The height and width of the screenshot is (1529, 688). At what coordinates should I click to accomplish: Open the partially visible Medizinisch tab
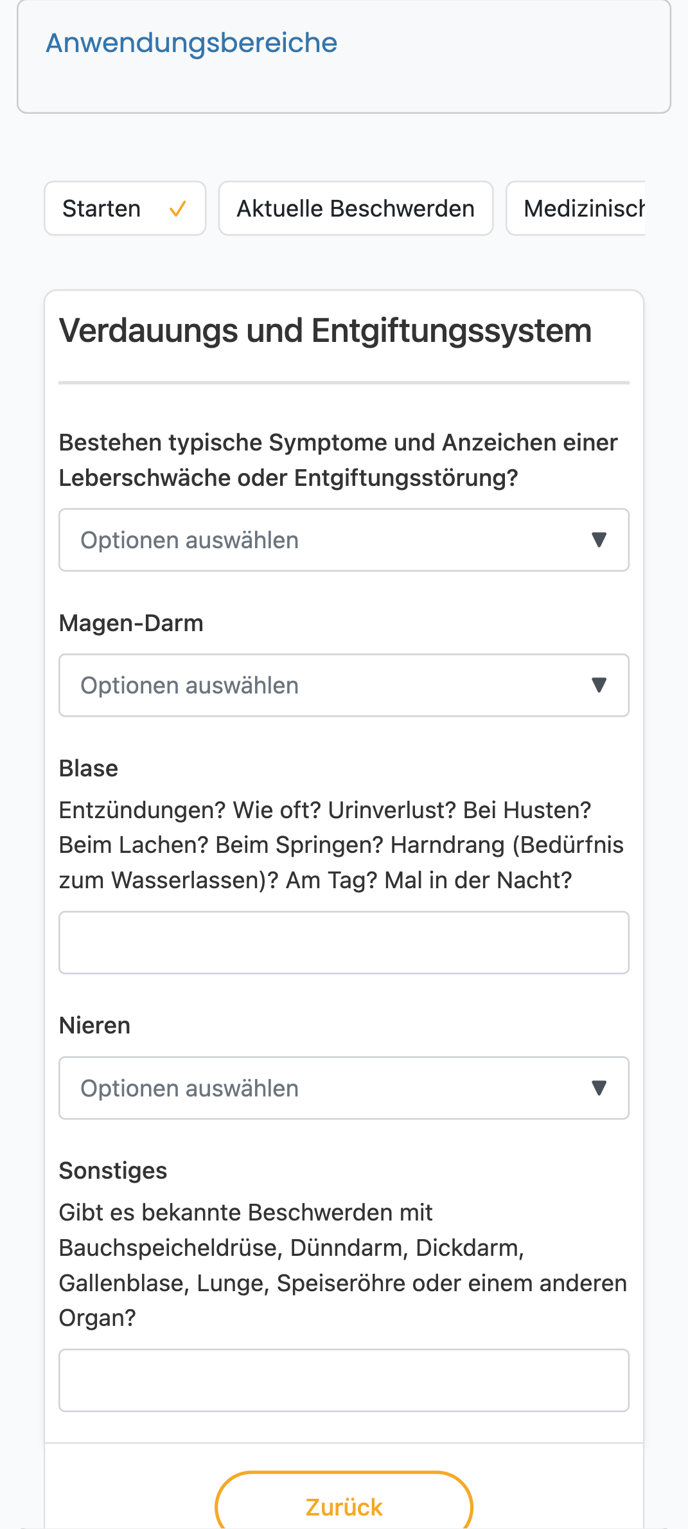pos(576,208)
